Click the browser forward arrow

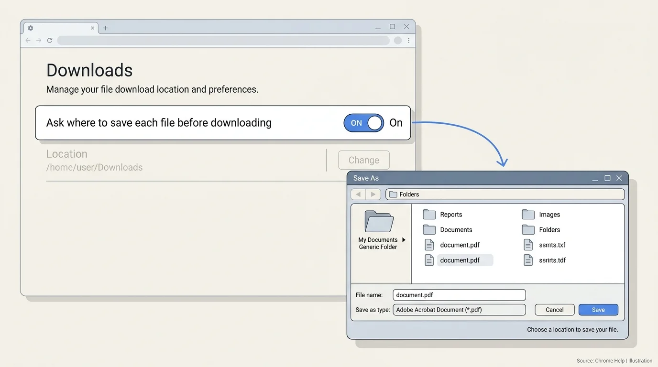(x=39, y=41)
